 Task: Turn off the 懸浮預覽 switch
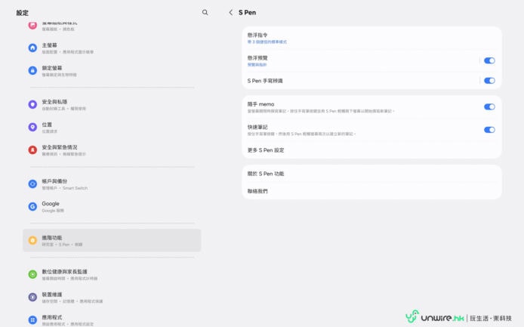489,60
